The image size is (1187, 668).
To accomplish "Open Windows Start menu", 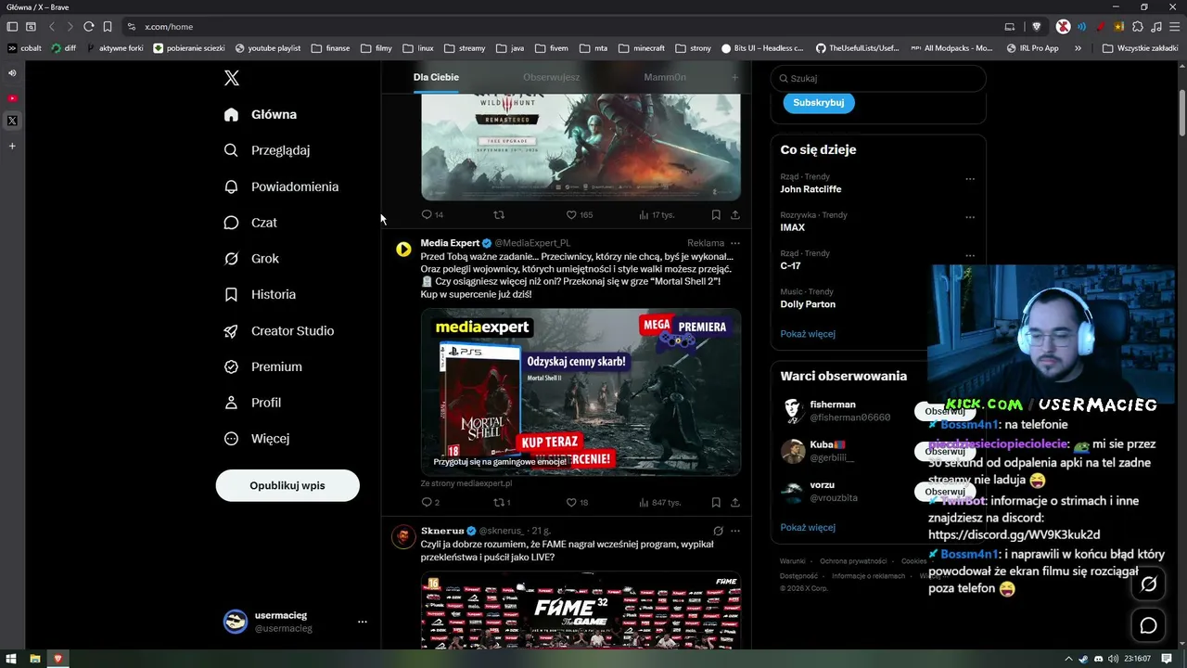I will coord(12,659).
